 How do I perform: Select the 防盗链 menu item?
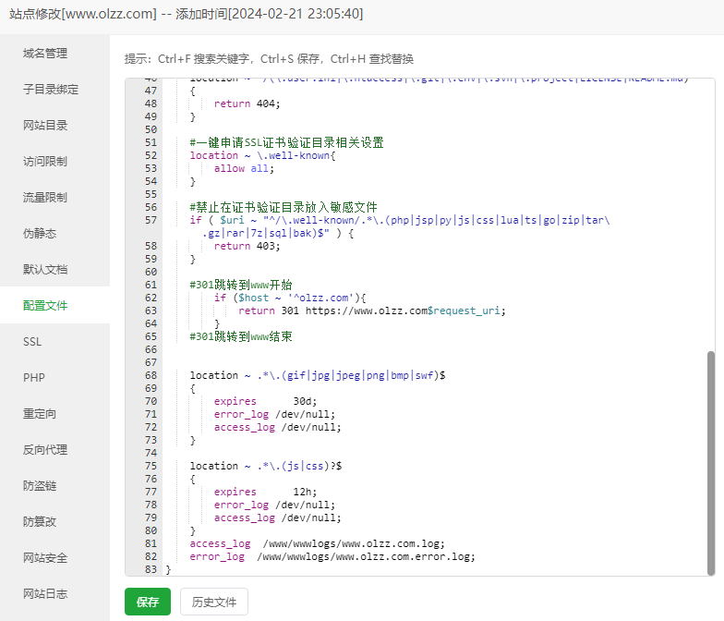tap(40, 486)
